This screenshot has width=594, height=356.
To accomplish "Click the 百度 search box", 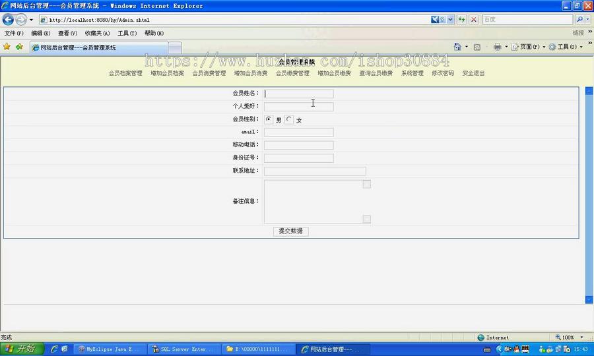I will [x=527, y=19].
